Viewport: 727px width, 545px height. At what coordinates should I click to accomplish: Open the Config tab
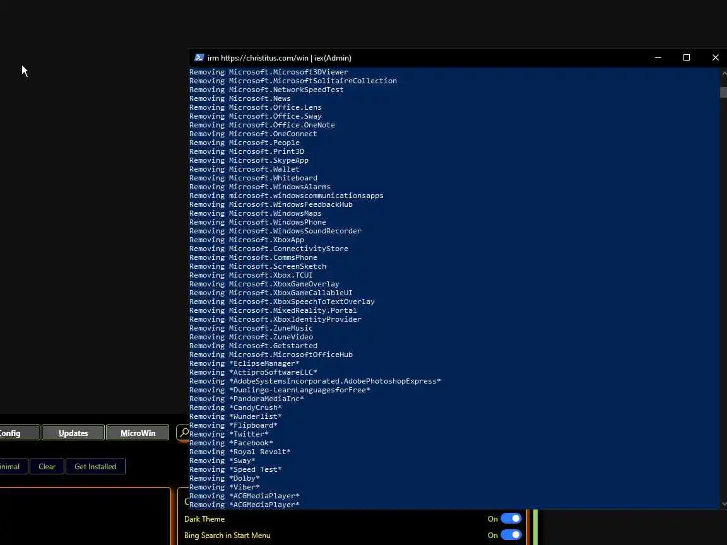pos(20,433)
